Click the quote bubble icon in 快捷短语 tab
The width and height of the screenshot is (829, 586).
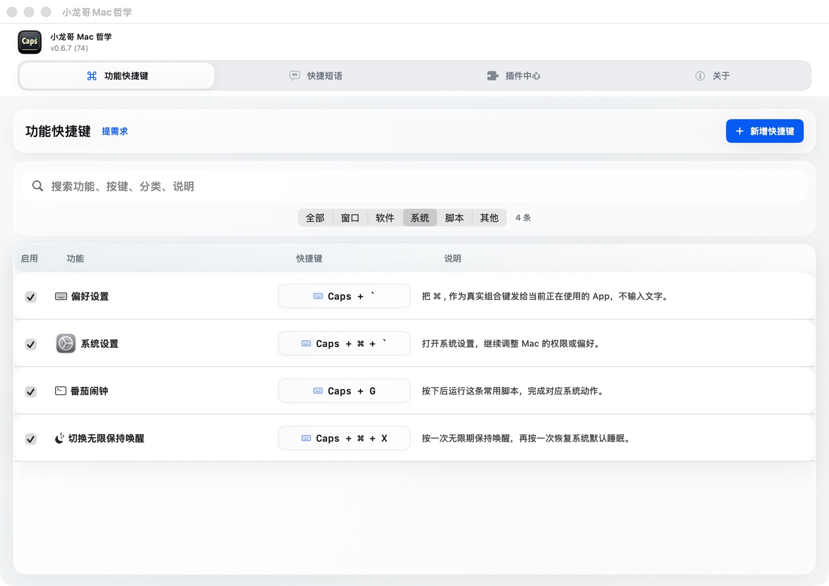294,76
